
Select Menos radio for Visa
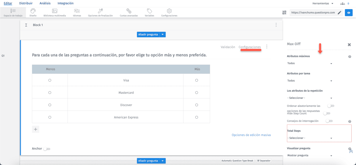(x=50, y=80)
